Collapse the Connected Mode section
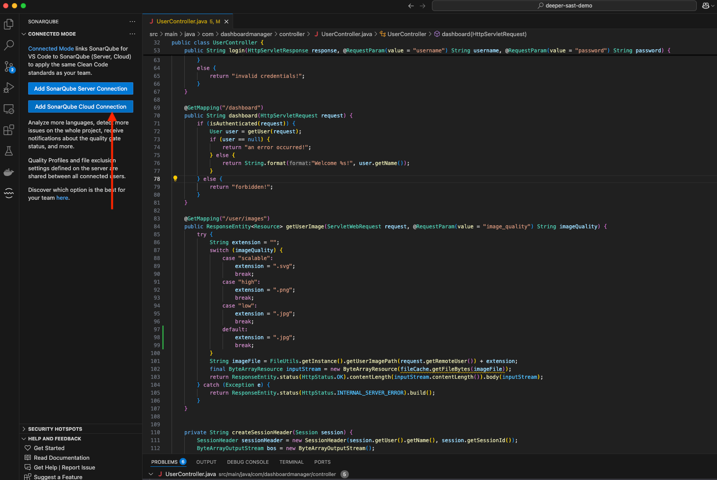Viewport: 717px width, 480px height. tap(24, 34)
